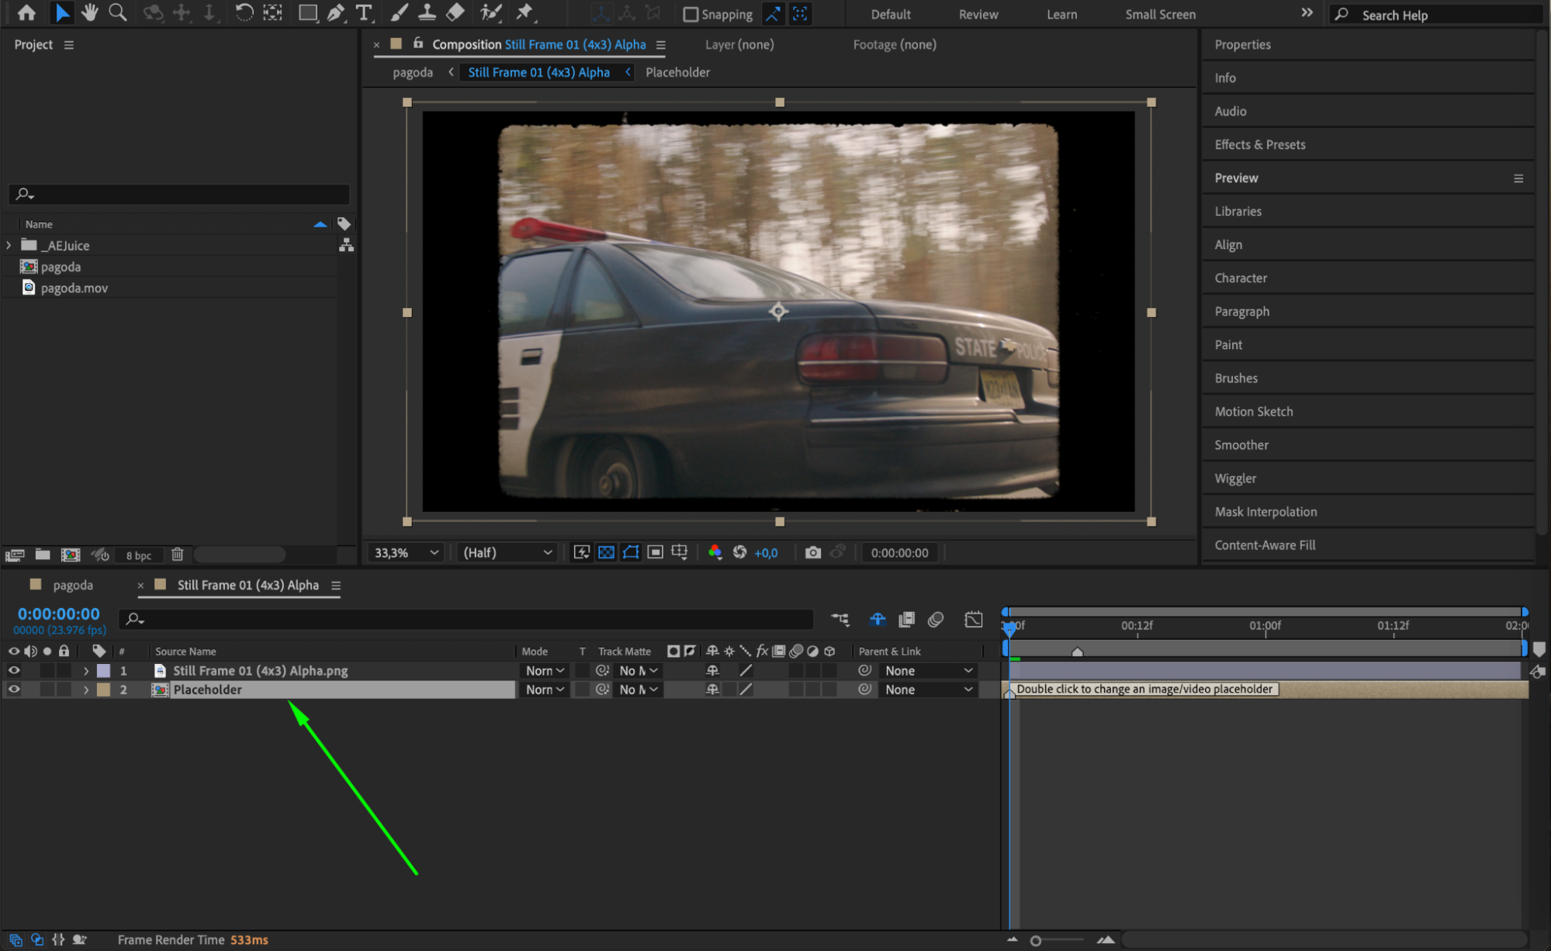Click the trash icon in Project panel
This screenshot has width=1551, height=951.
[x=178, y=554]
